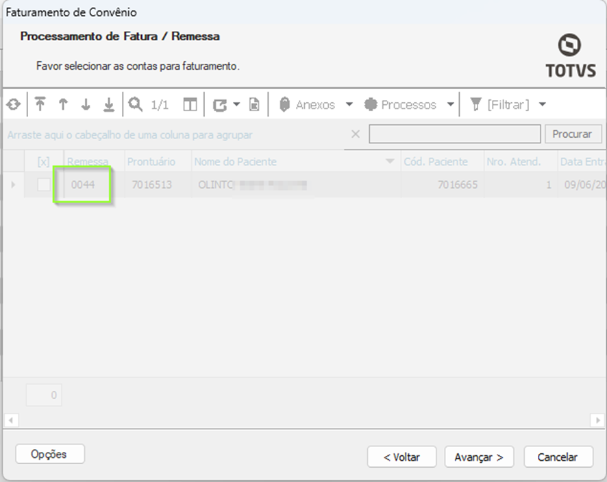Screen dimensions: 607x482
Task: Sort by the Remessa column header
Action: [x=94, y=162]
